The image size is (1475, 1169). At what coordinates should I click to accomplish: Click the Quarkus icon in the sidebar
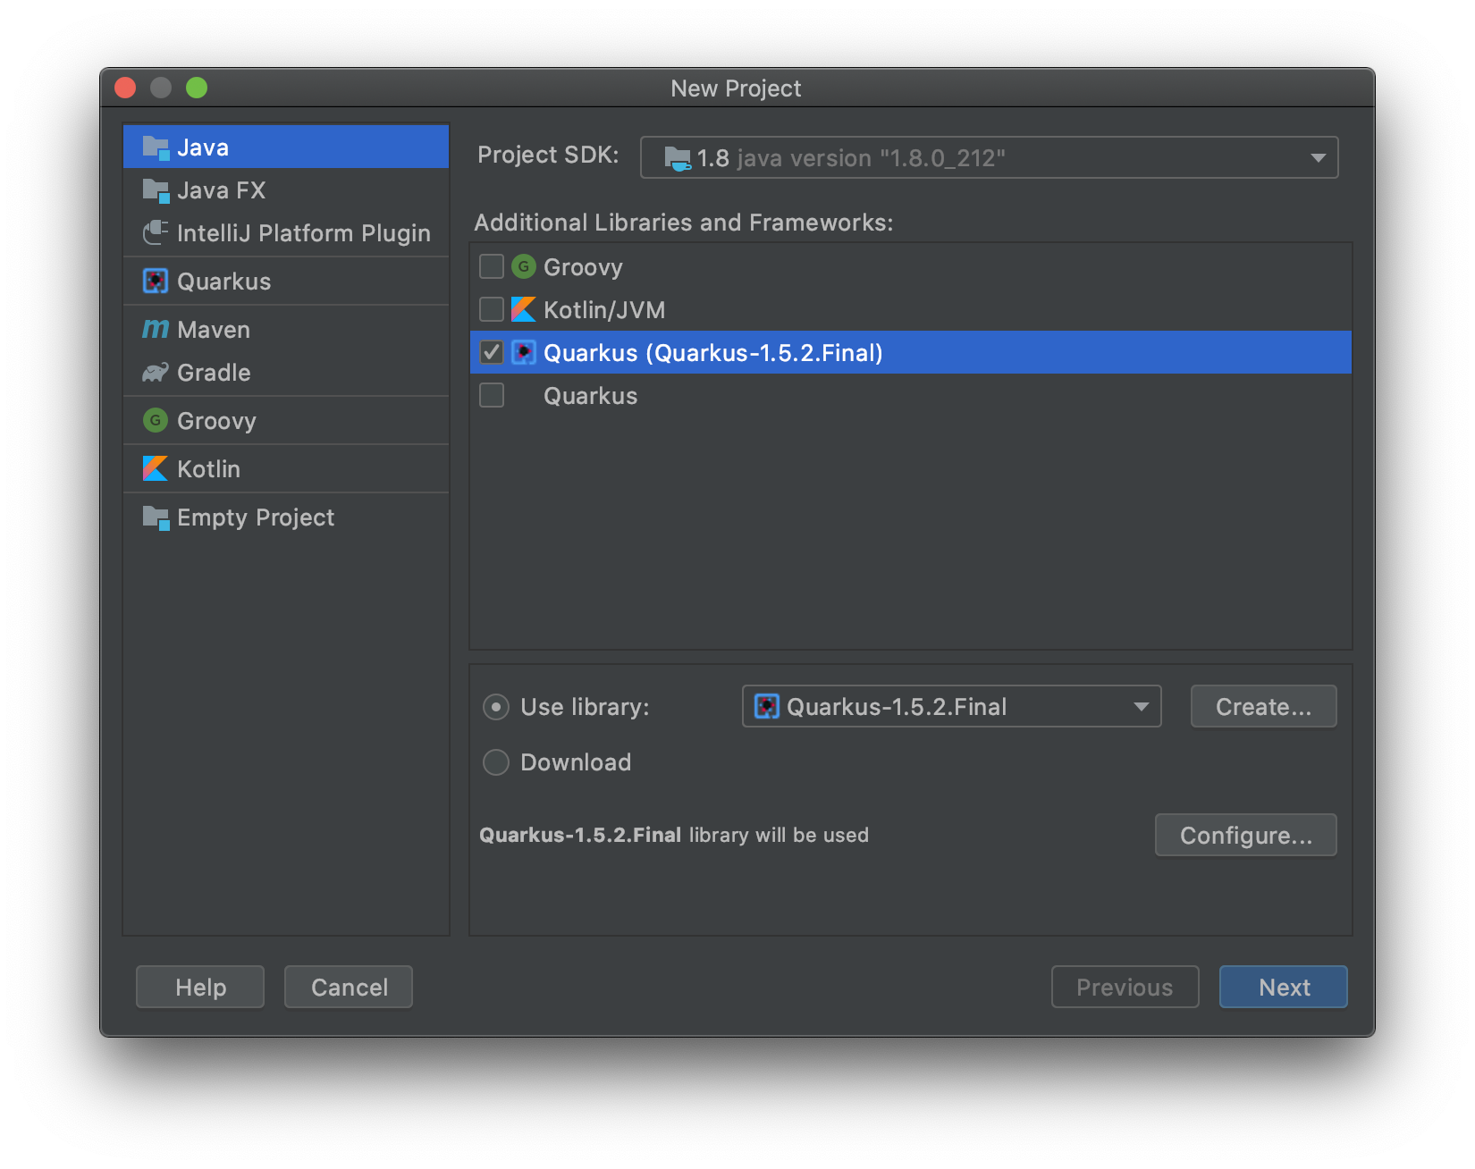coord(156,282)
